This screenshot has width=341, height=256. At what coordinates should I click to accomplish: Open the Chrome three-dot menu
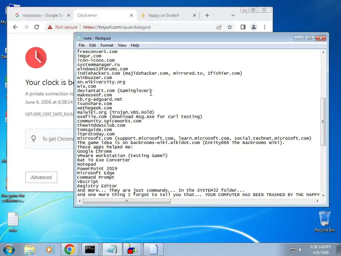264,27
